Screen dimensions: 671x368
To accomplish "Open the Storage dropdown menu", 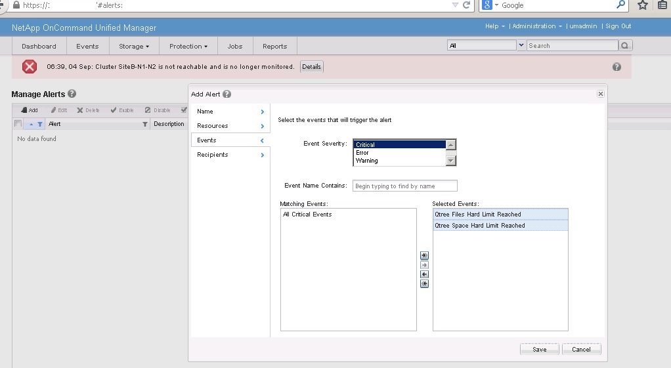I will pos(134,46).
